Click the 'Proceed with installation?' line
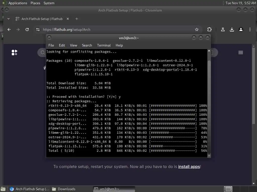 (84, 97)
